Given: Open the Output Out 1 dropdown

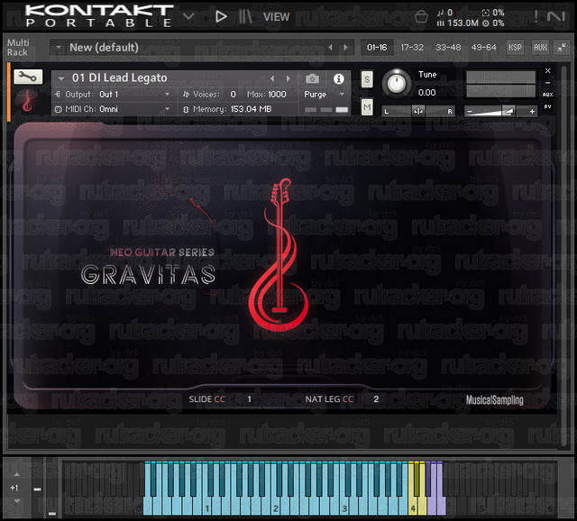Looking at the screenshot, I should [x=112, y=95].
